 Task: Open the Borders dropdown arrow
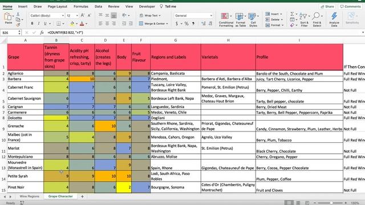63,24
